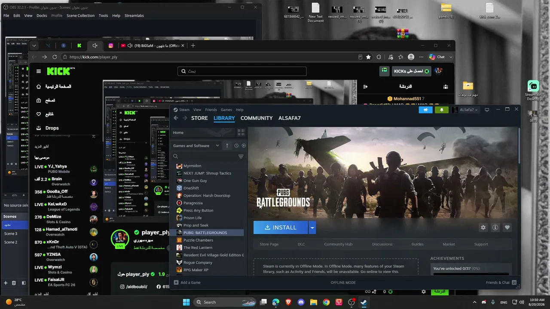Switch to Instagram browser tab
This screenshot has height=309, width=550.
coord(111,45)
